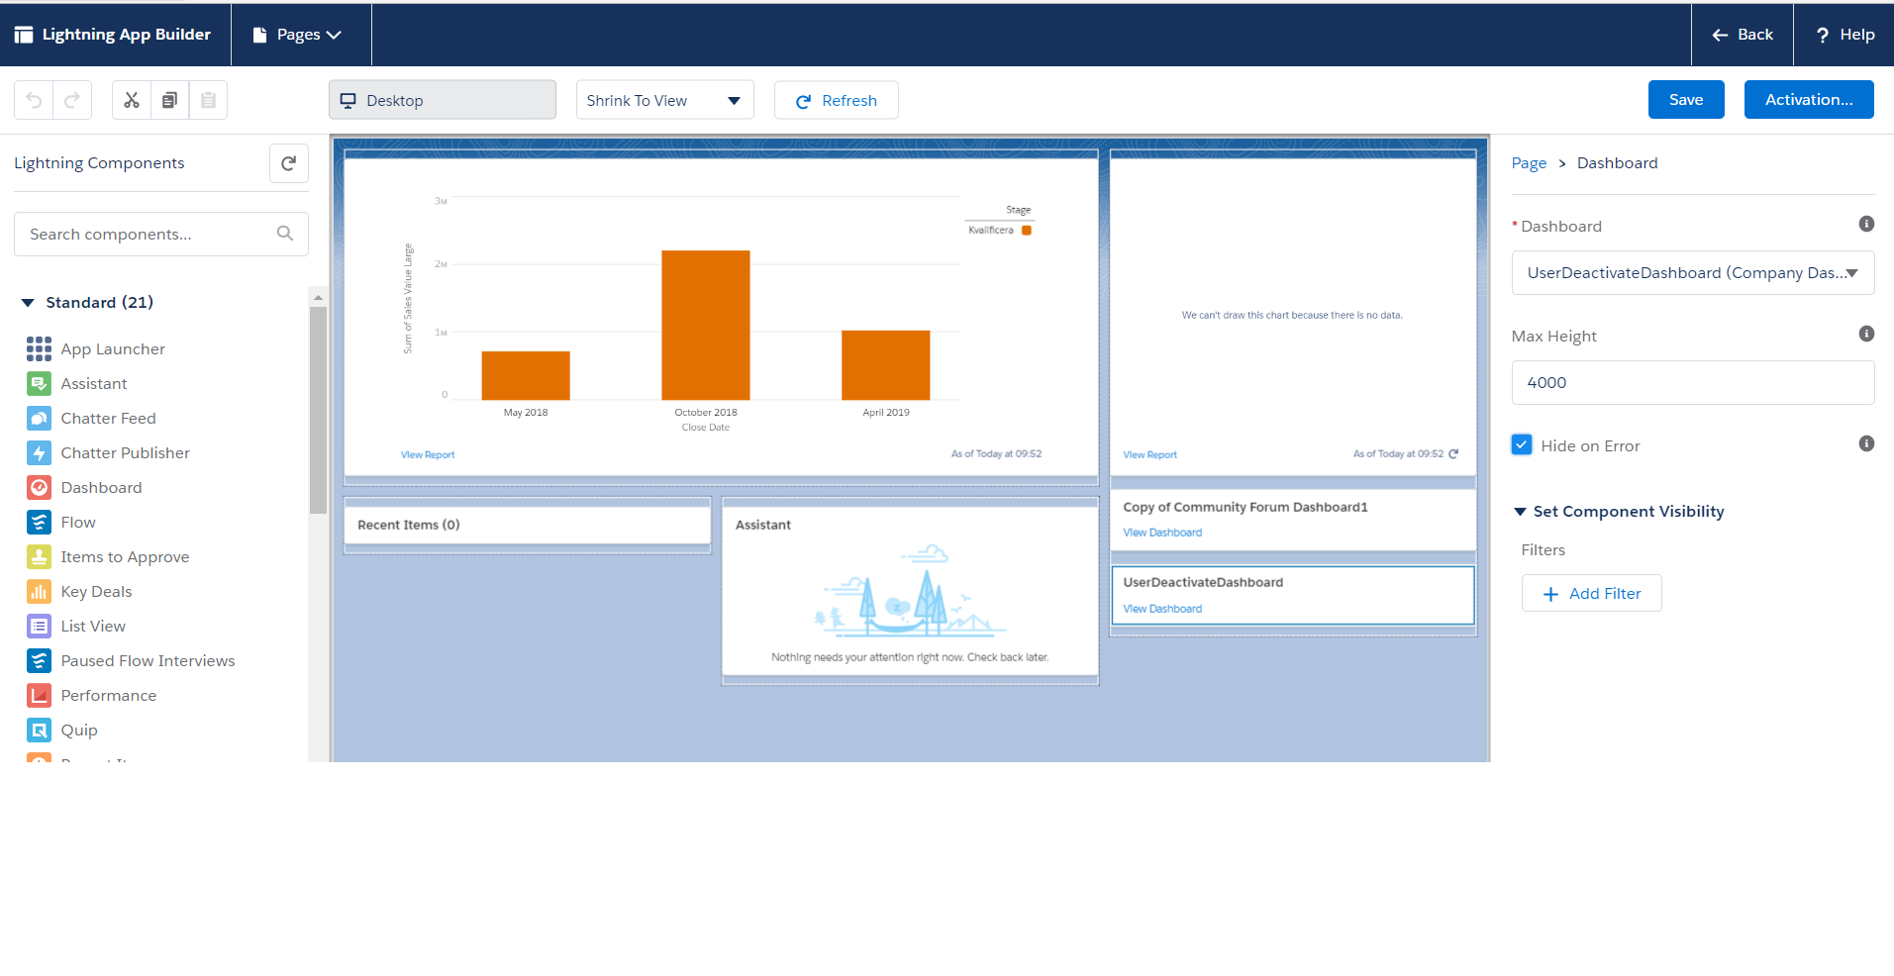The width and height of the screenshot is (1894, 976).
Task: Click the Cut scissors icon
Action: [x=132, y=100]
